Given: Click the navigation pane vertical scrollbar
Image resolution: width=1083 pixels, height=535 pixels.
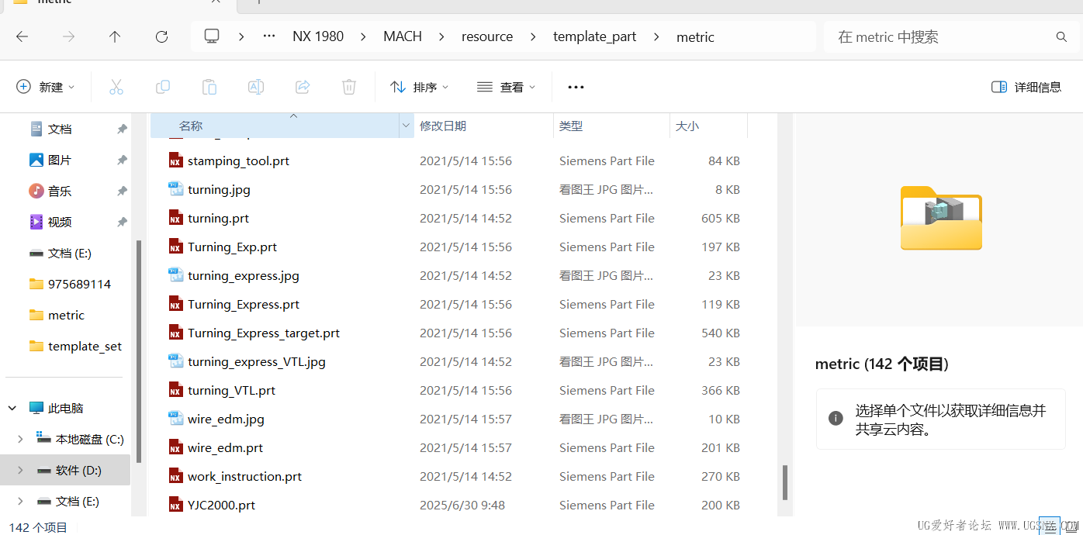Looking at the screenshot, I should [x=139, y=351].
